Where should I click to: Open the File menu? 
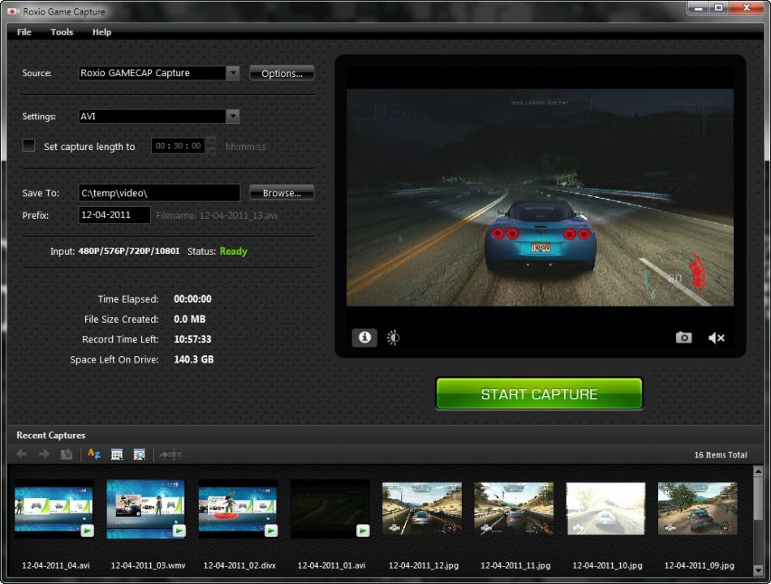click(x=24, y=32)
